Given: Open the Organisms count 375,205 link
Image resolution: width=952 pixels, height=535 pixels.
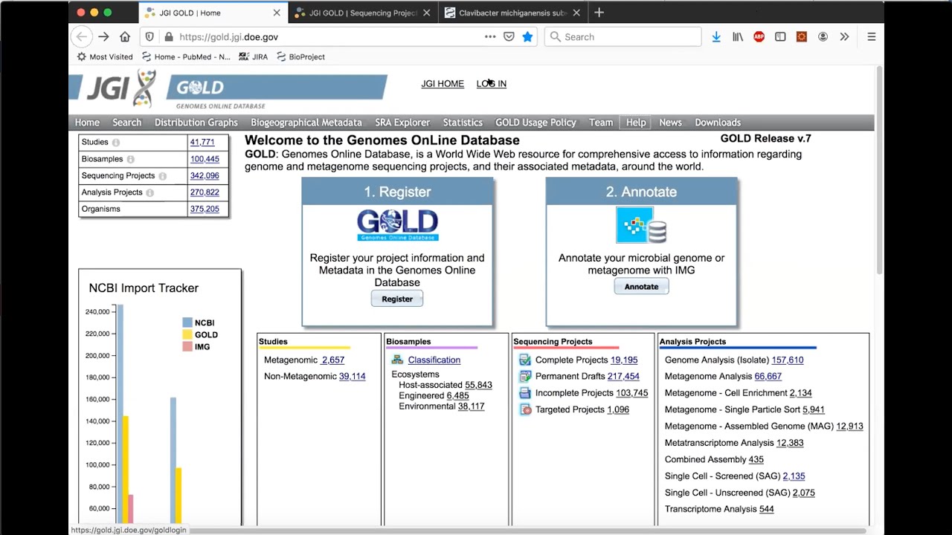Looking at the screenshot, I should click(x=205, y=209).
